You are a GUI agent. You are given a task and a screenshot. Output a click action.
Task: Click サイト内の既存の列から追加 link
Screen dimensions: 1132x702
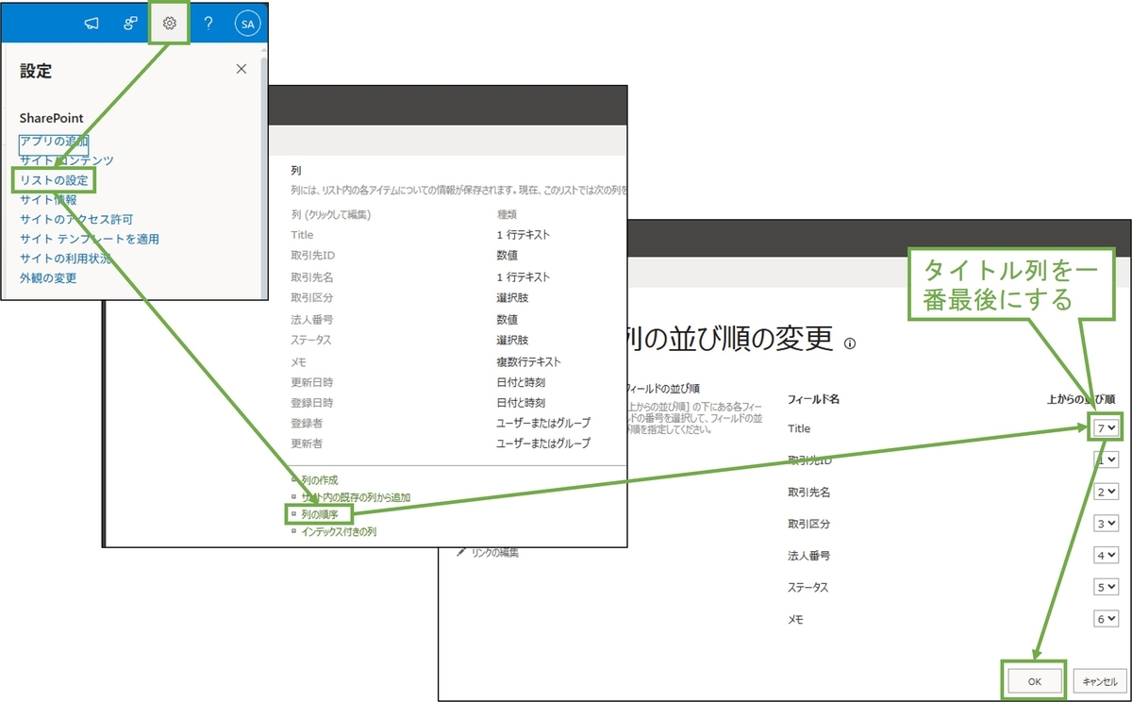356,497
